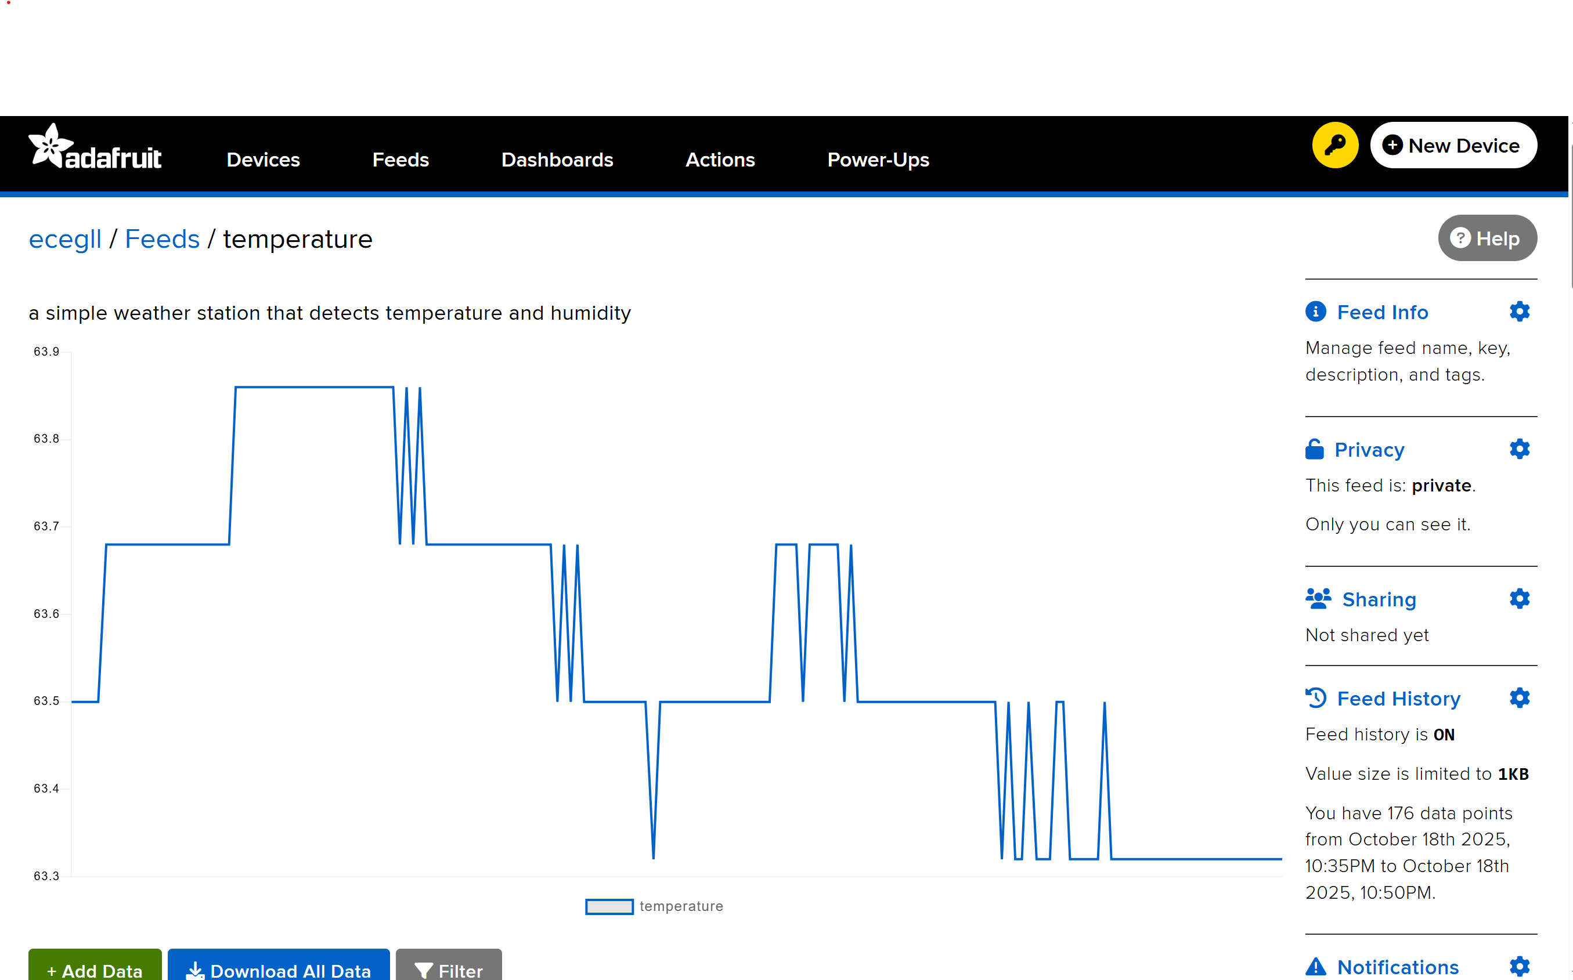Open the Devices menu
Screen dimensions: 1573x980
click(264, 160)
